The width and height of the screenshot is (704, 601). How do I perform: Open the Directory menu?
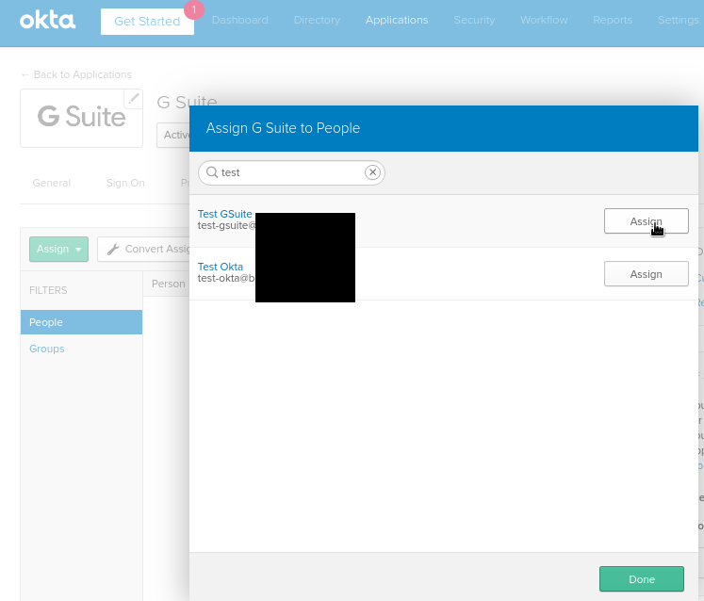click(317, 20)
